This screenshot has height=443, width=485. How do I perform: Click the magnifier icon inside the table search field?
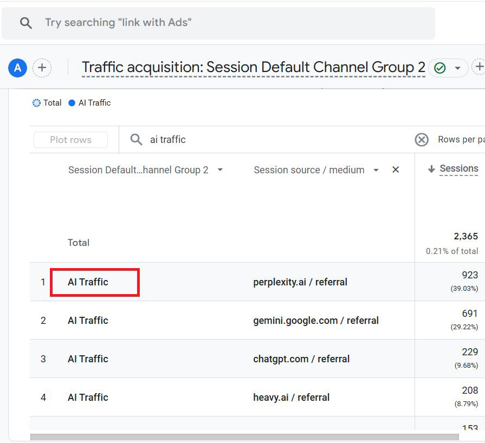(135, 139)
